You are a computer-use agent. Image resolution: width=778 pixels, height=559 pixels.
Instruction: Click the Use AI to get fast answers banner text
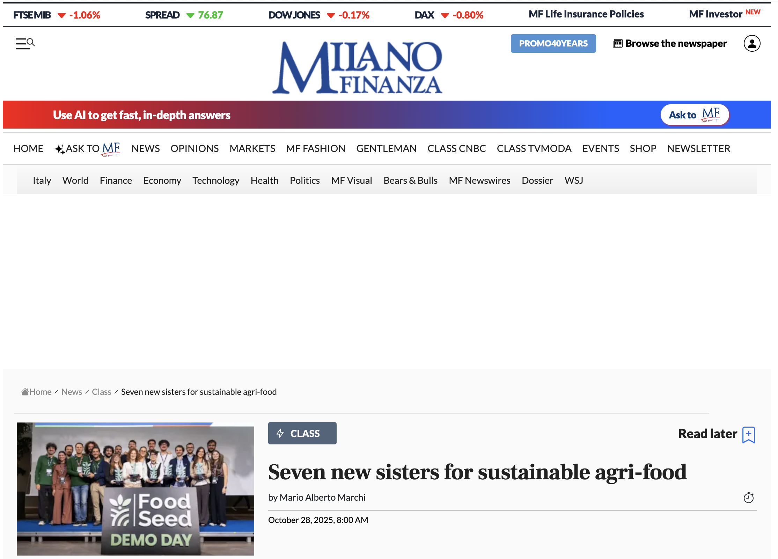point(141,115)
